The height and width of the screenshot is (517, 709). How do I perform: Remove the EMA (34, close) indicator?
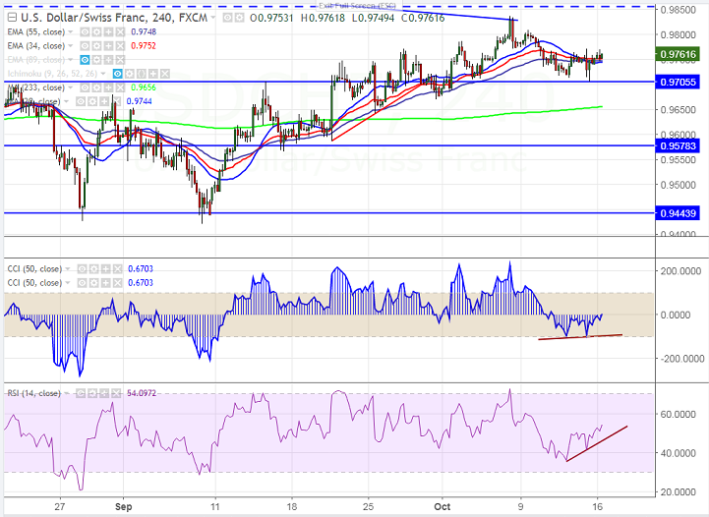pyautogui.click(x=120, y=46)
